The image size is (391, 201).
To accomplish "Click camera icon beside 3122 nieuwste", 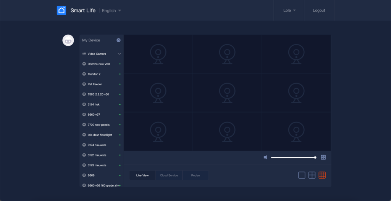I will point(84,155).
